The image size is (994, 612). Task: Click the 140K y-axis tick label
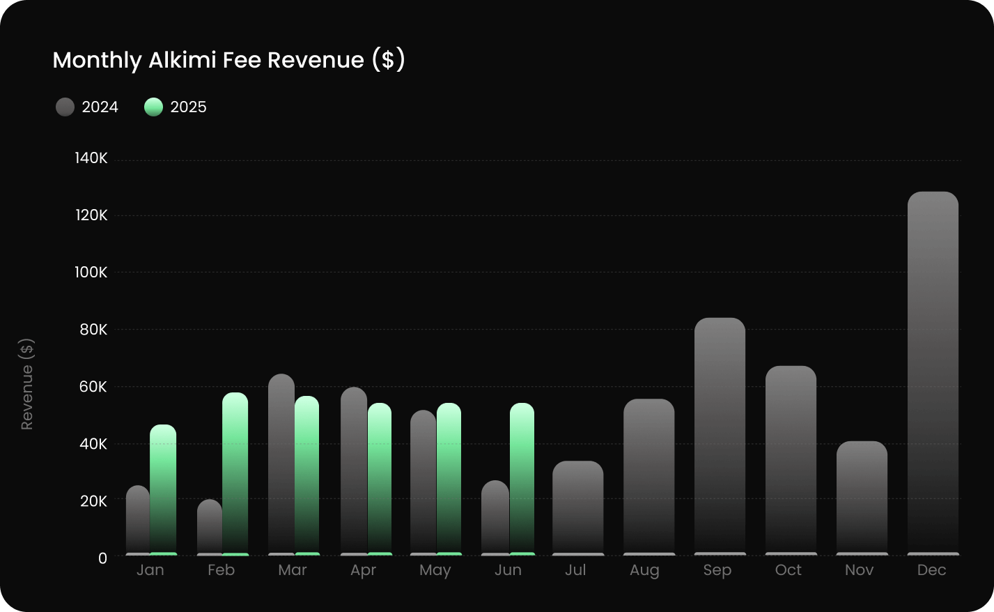click(x=91, y=158)
